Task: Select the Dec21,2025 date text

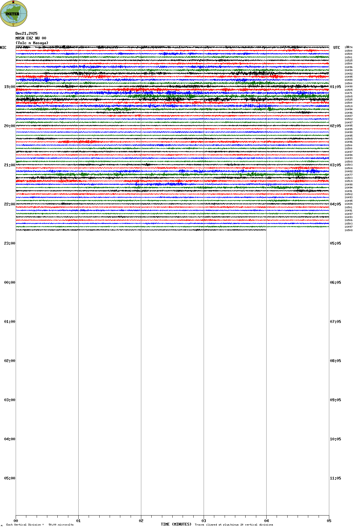Action: tap(26, 34)
